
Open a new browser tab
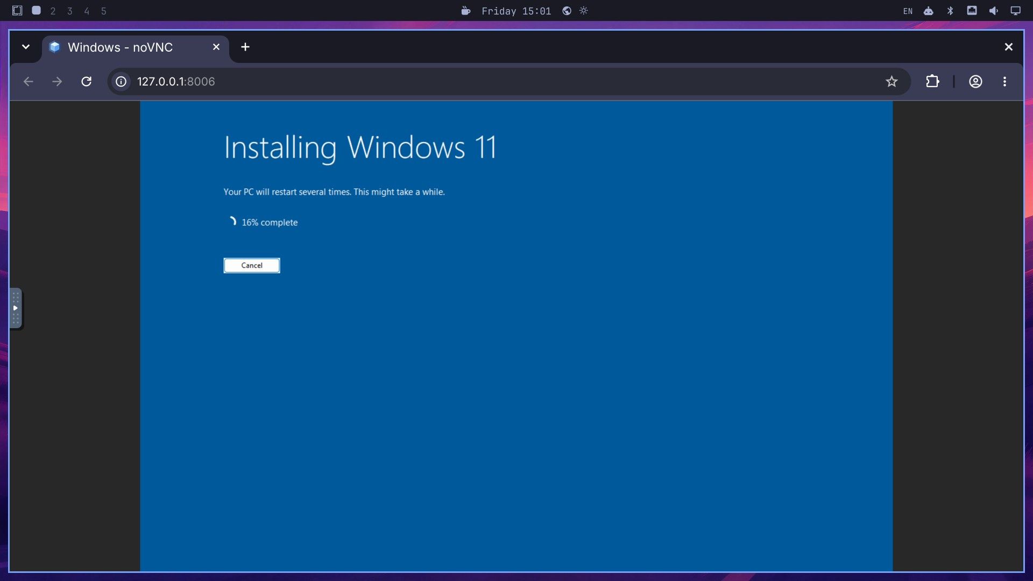click(x=245, y=47)
